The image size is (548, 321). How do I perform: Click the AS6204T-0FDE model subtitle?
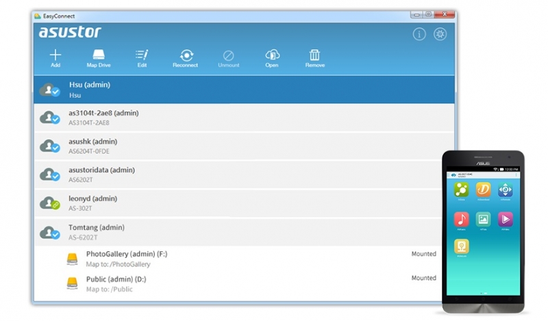[89, 151]
